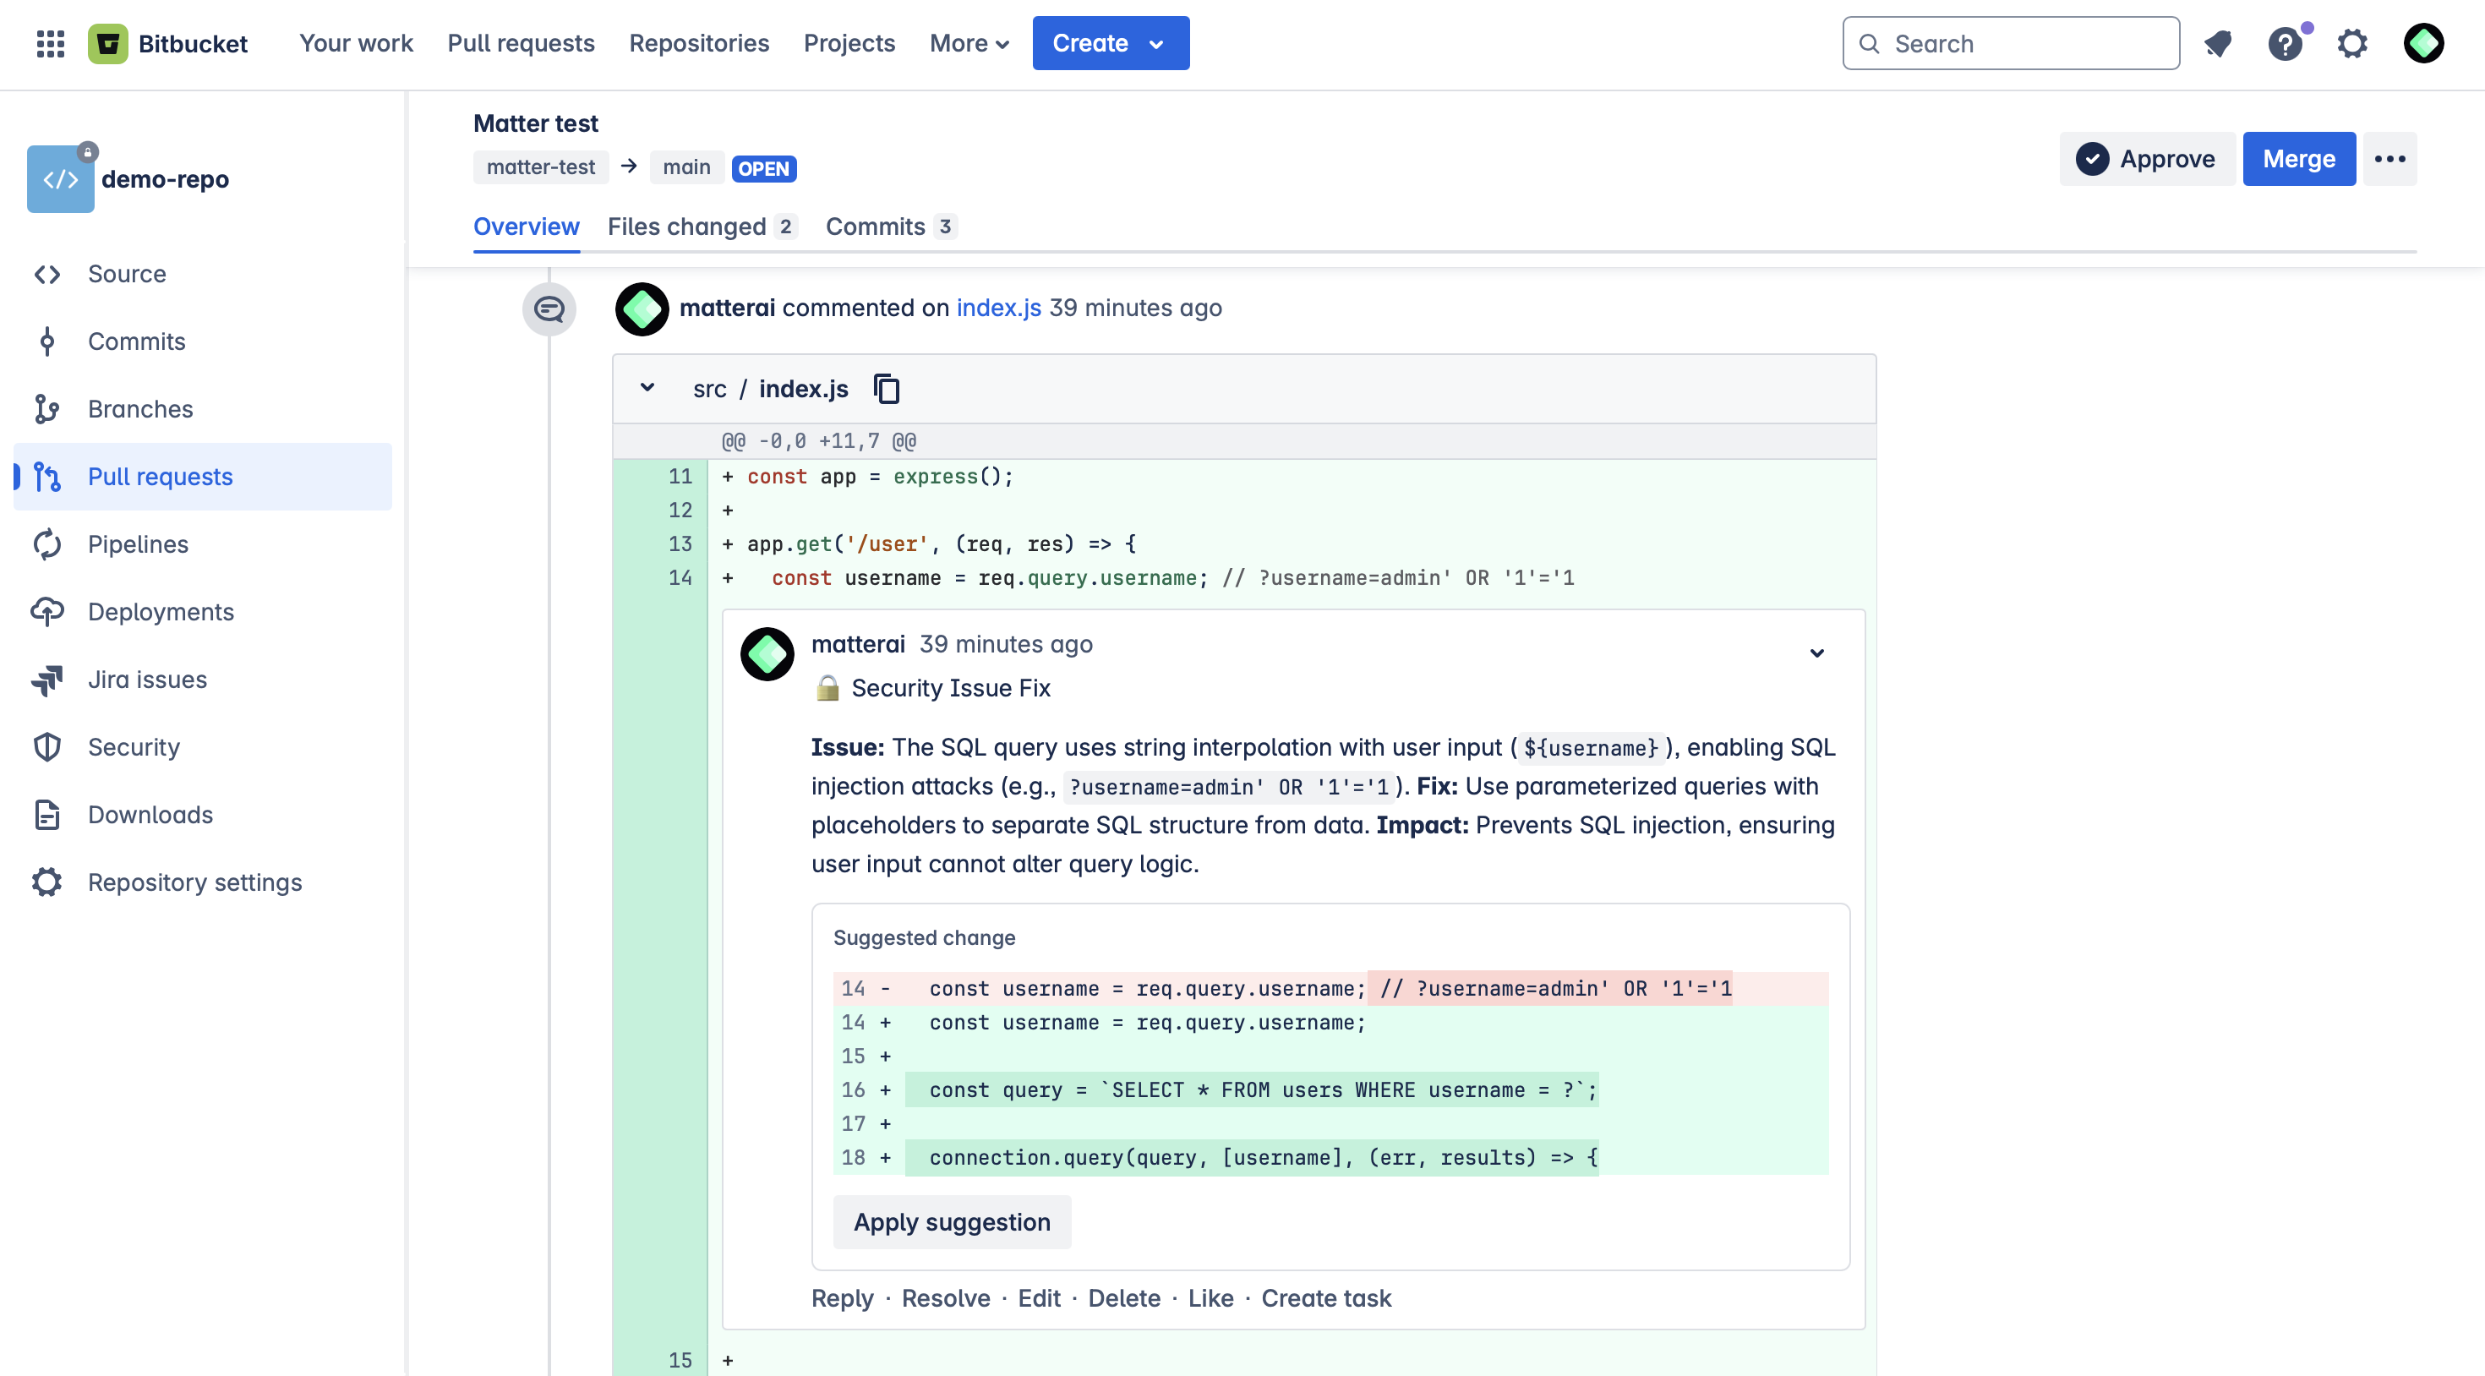Click the notifications megaphone icon
Image resolution: width=2485 pixels, height=1376 pixels.
[x=2218, y=43]
